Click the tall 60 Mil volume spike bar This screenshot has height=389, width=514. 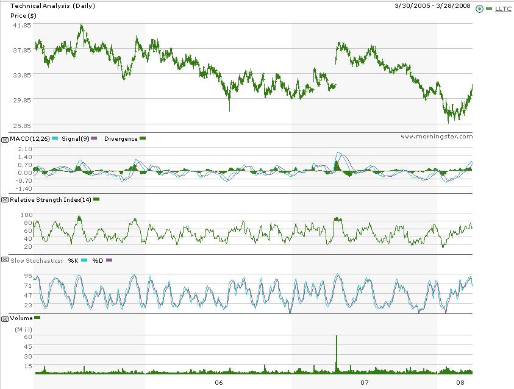coord(337,354)
